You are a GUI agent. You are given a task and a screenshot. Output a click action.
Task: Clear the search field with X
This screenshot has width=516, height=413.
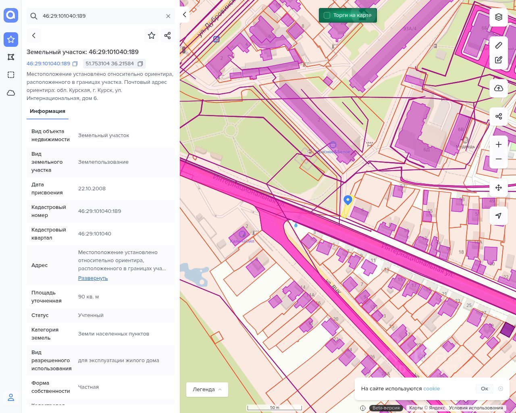168,16
